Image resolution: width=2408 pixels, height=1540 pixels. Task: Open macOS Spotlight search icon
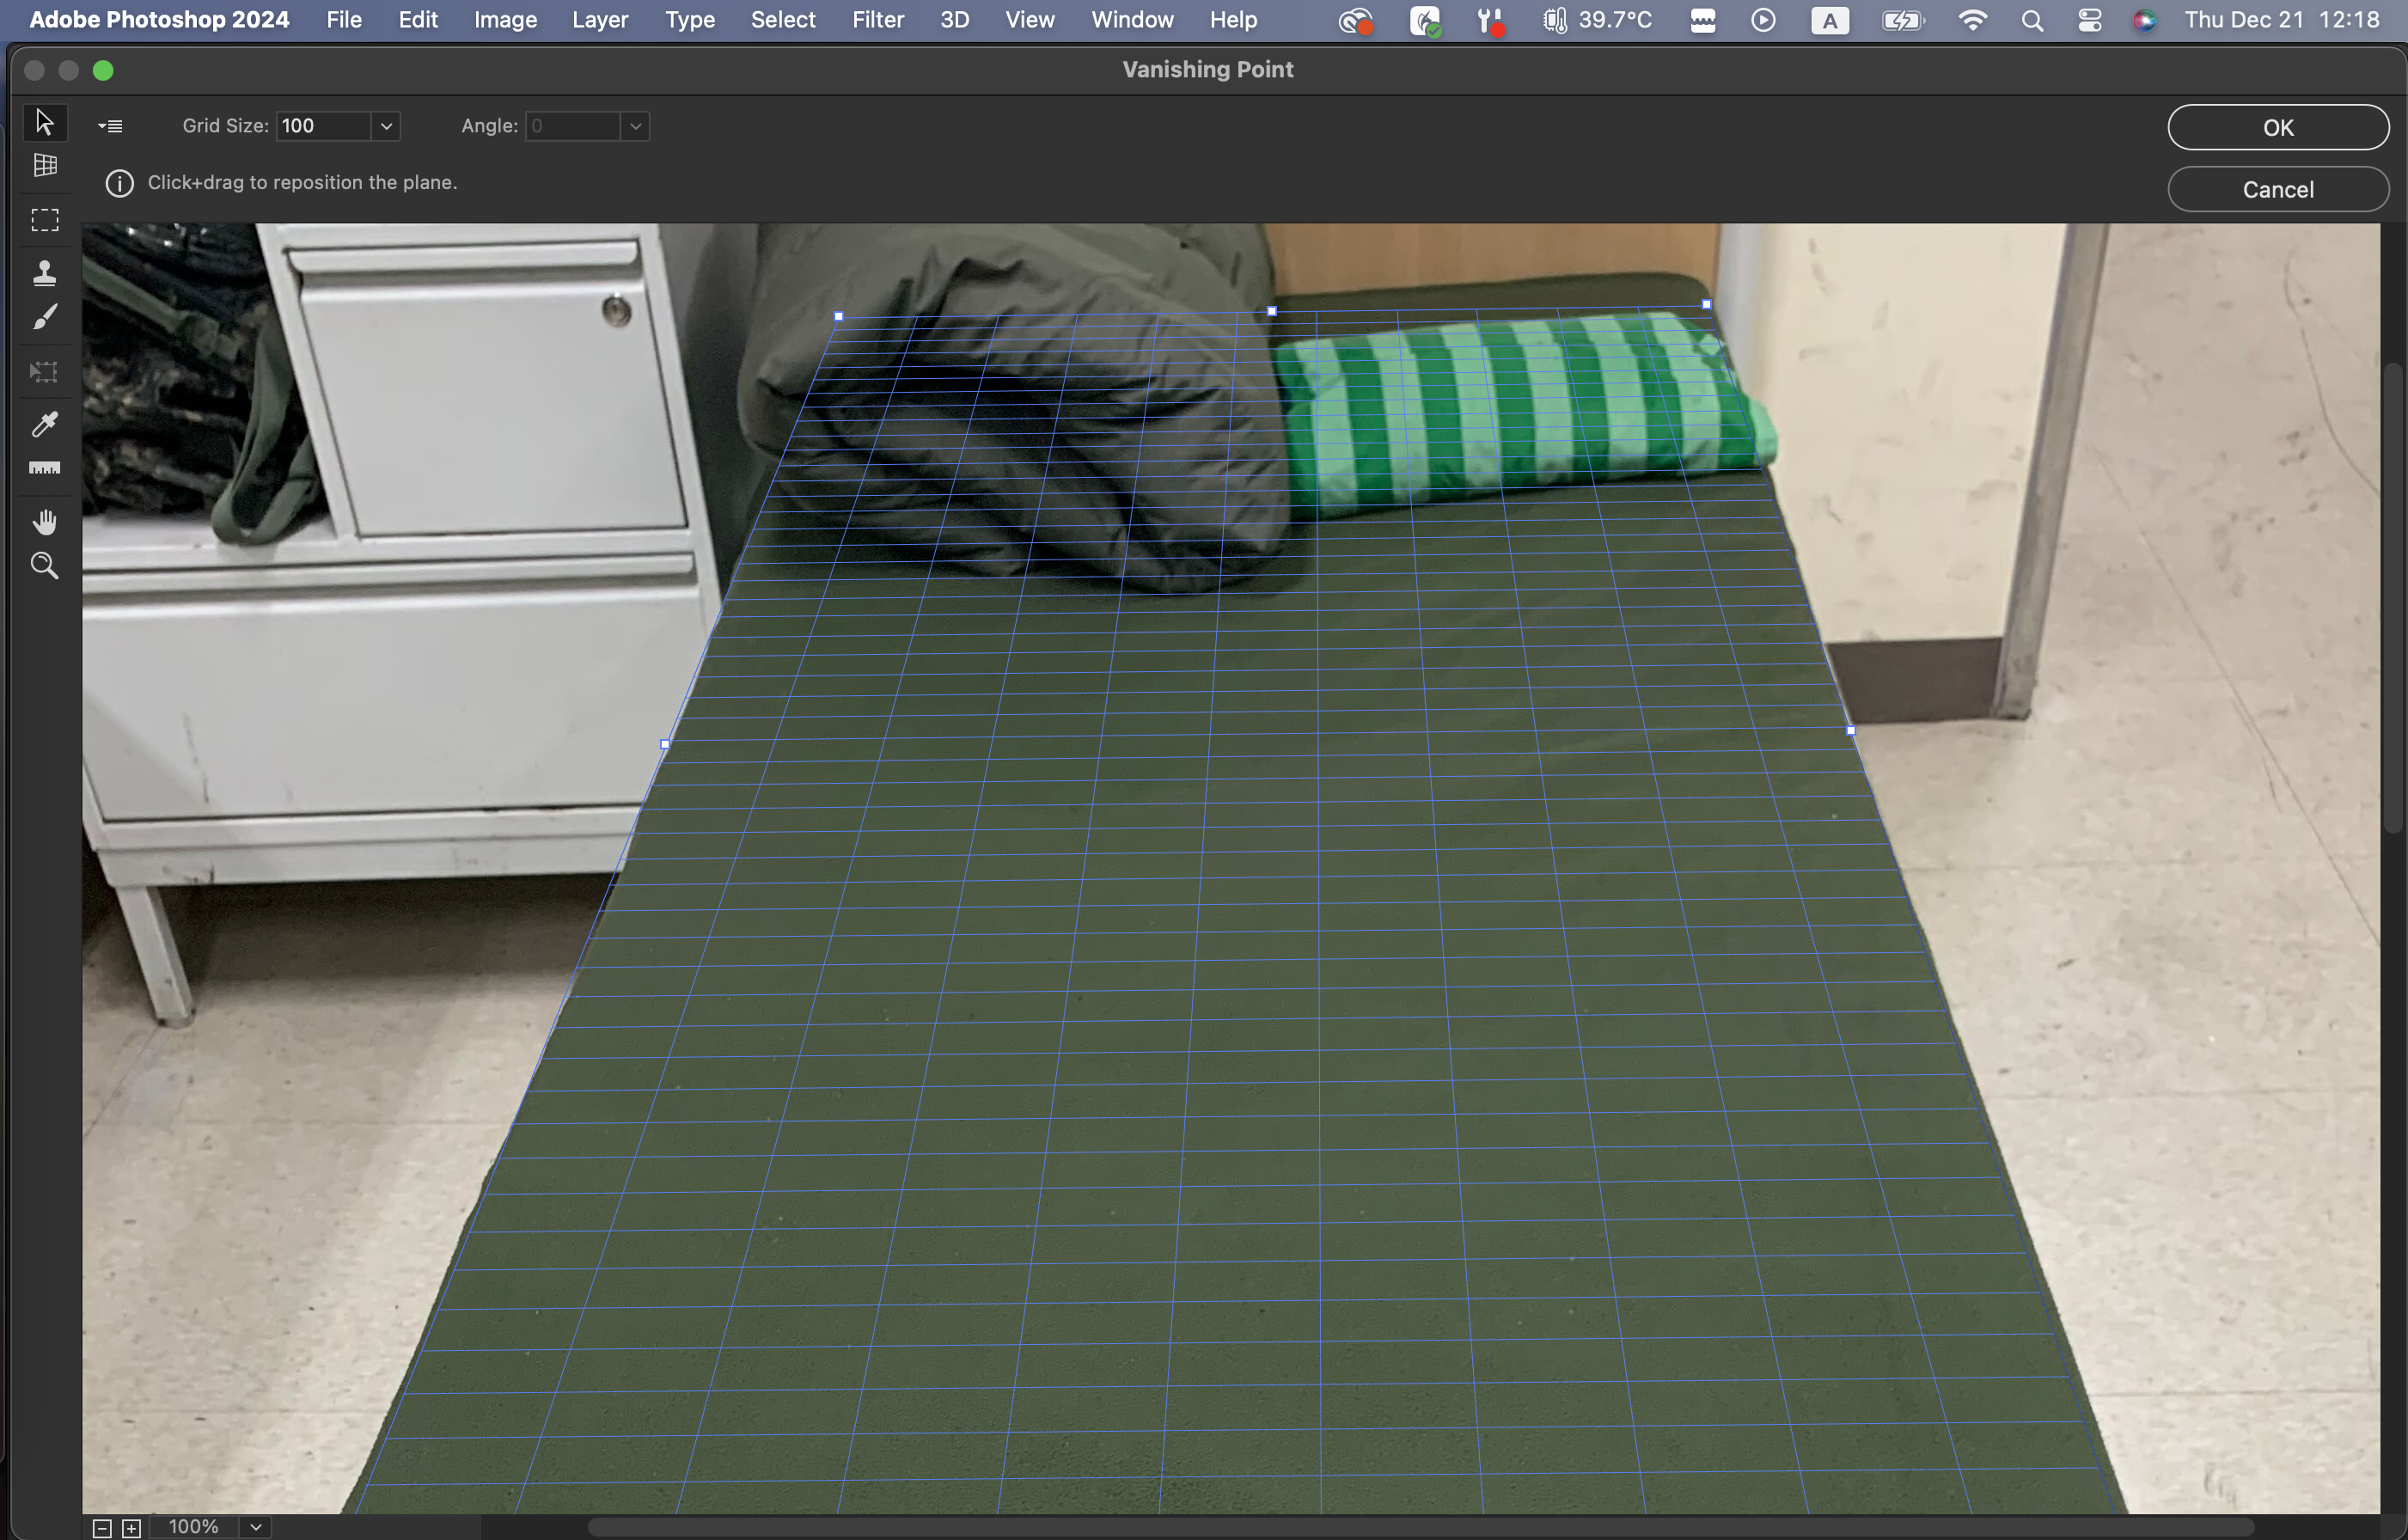pos(2031,20)
